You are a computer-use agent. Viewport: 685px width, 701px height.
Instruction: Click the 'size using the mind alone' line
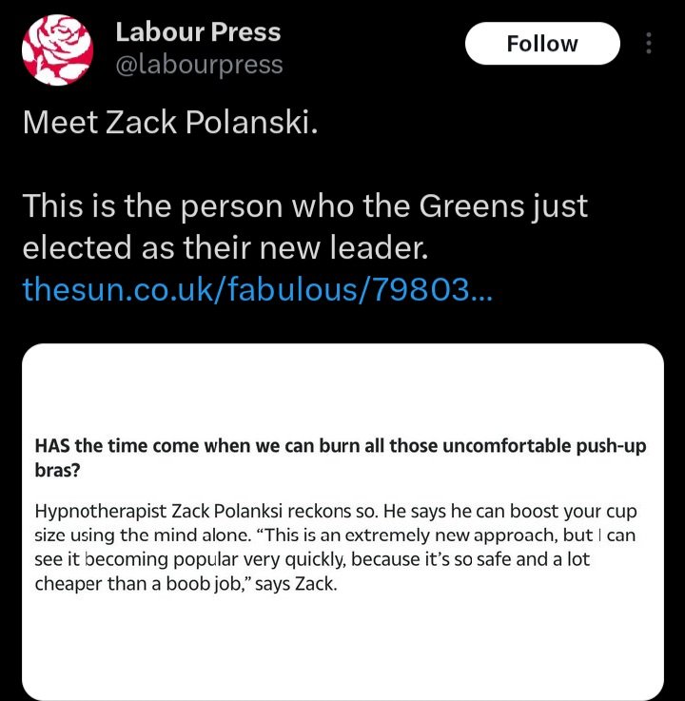(x=335, y=535)
